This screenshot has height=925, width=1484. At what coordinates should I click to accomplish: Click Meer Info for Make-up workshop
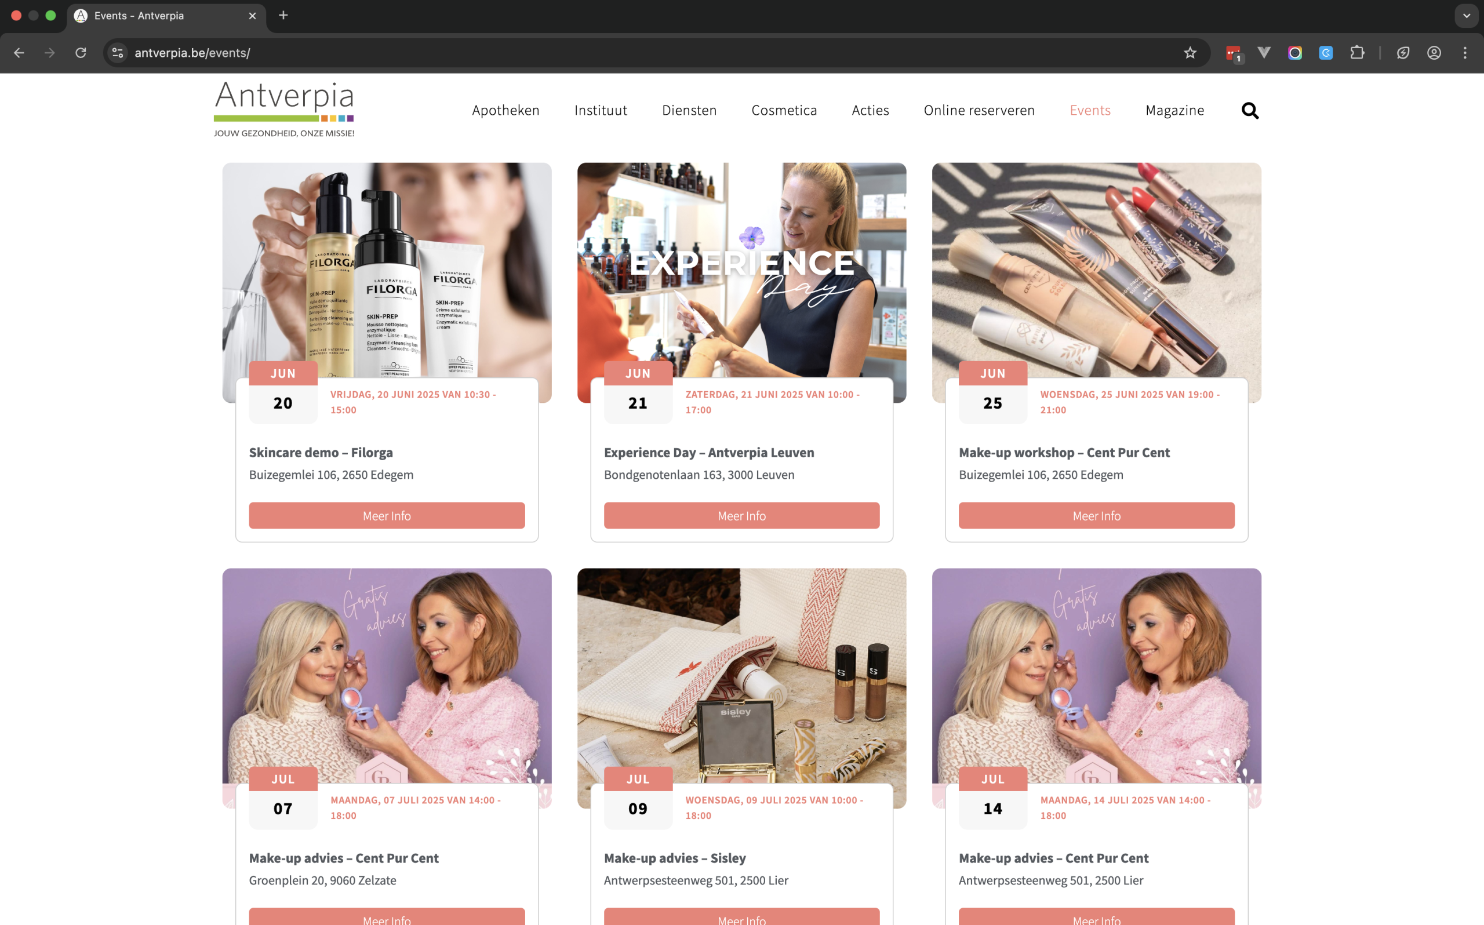tap(1096, 516)
